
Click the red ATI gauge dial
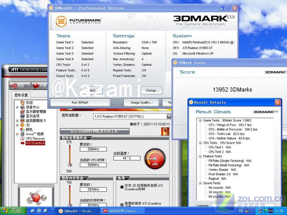[x=155, y=159]
